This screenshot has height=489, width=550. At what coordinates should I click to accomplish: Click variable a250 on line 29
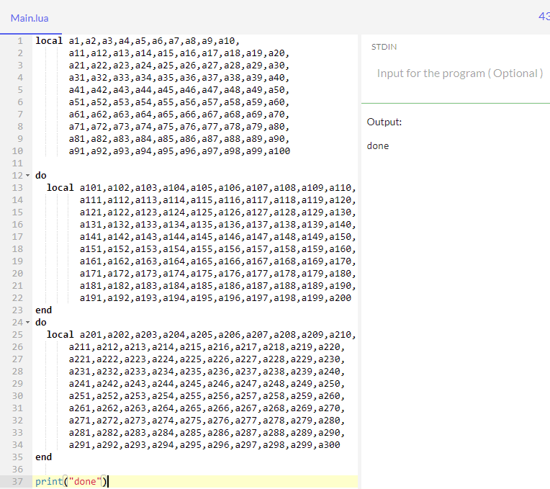coord(329,384)
